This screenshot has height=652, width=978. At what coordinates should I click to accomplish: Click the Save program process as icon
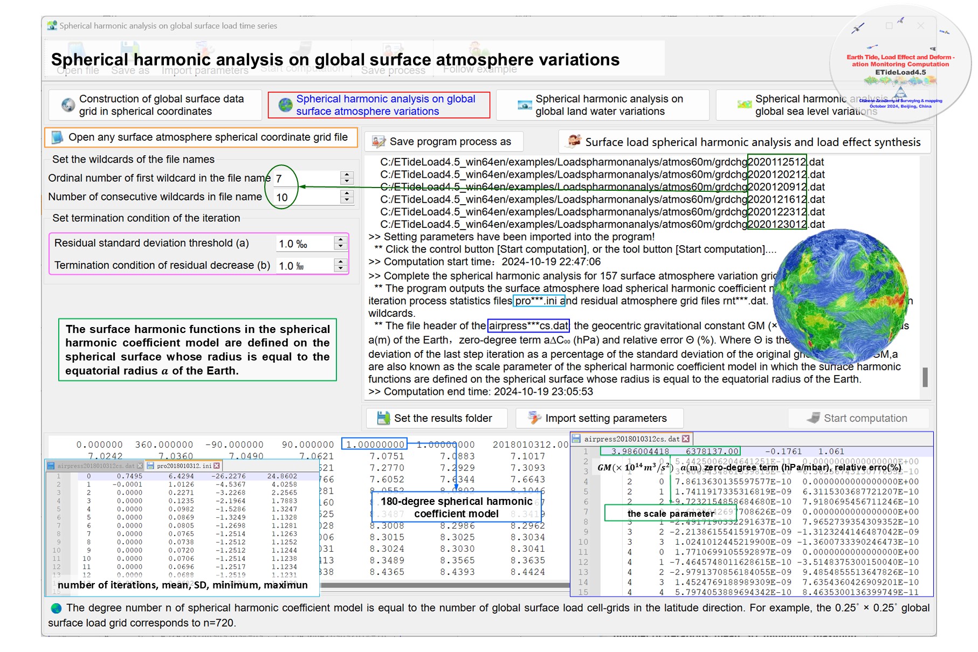point(378,142)
